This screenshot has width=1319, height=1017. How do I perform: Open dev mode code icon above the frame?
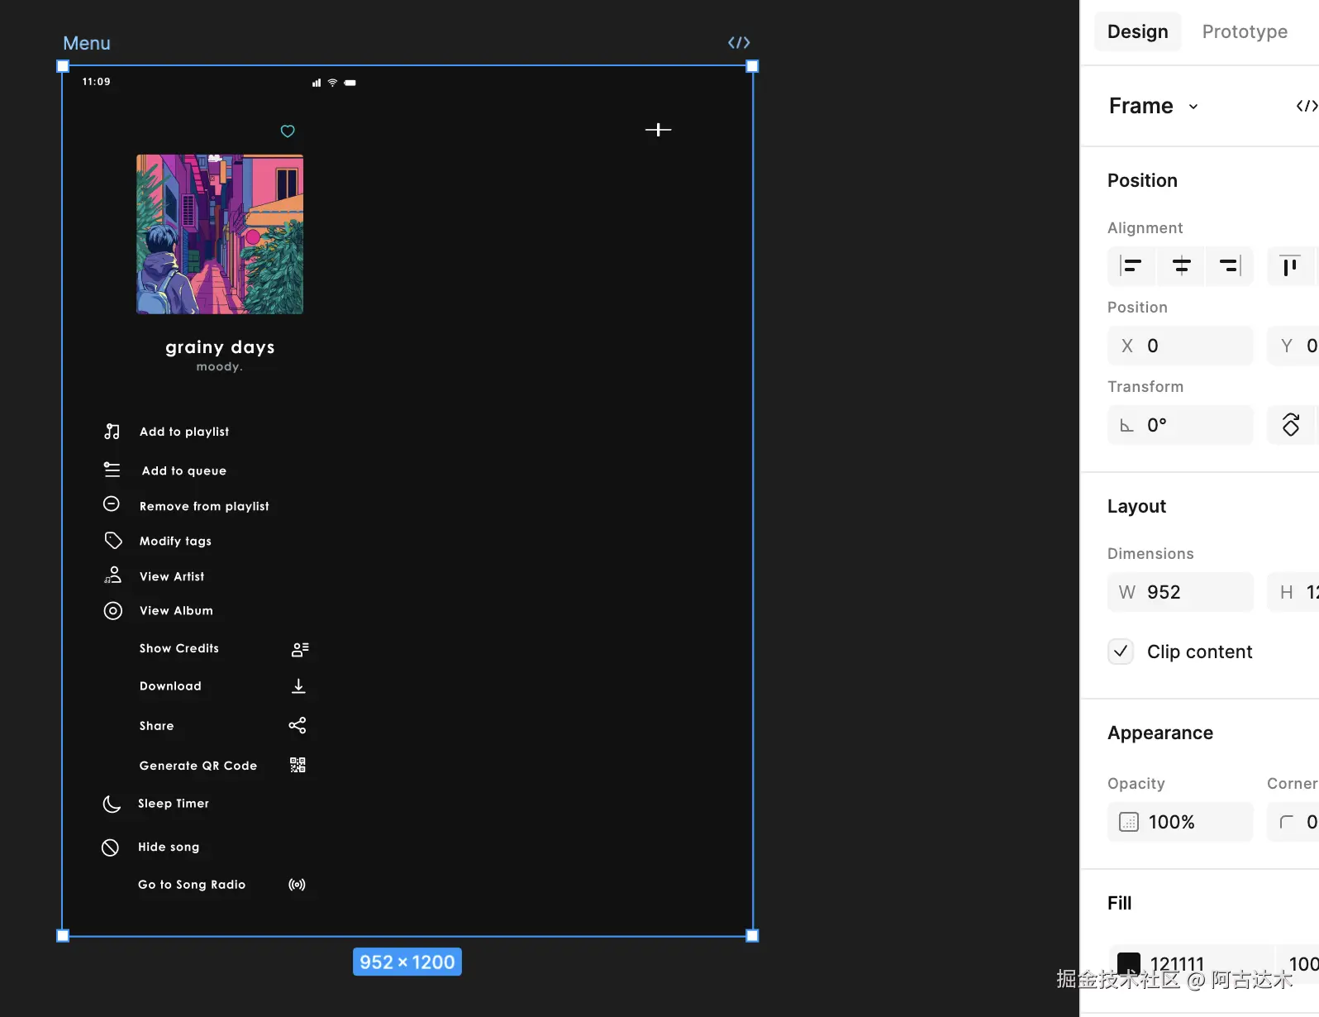[x=739, y=42]
